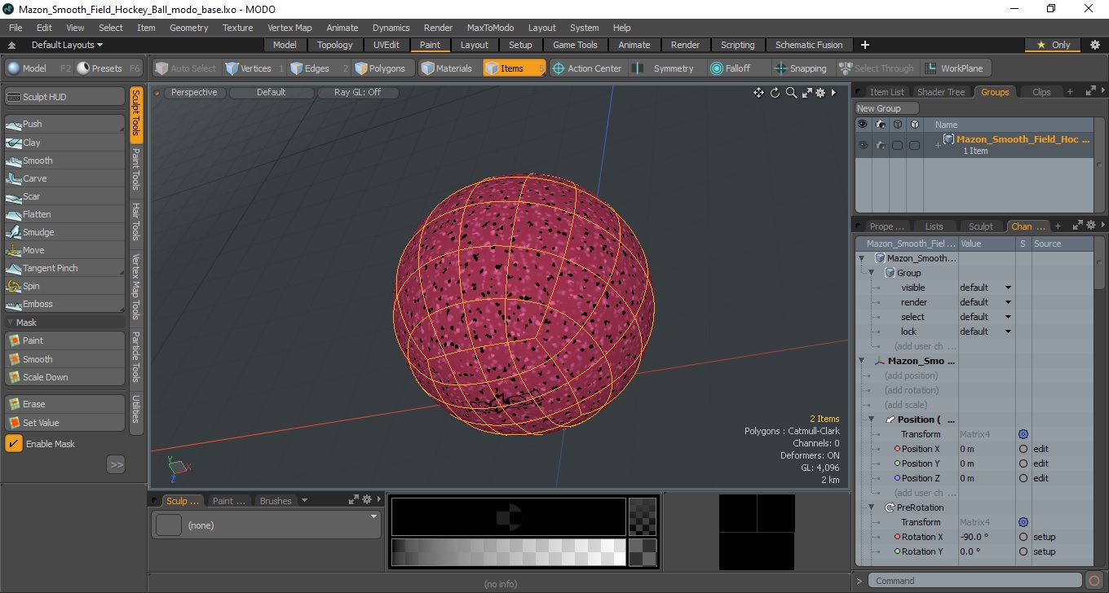This screenshot has width=1109, height=593.
Task: Click the Perspective viewport button
Action: [194, 93]
